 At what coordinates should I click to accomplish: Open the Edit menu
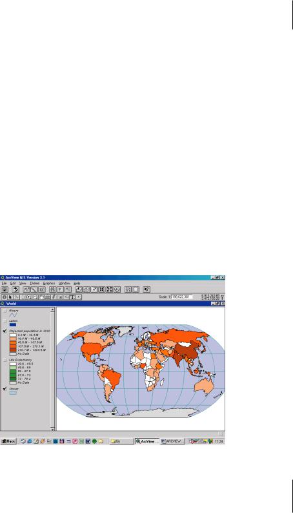click(13, 283)
